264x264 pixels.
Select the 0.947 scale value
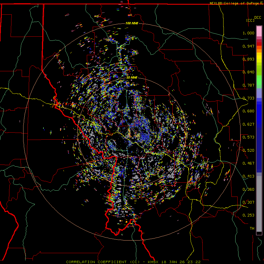click(248, 46)
